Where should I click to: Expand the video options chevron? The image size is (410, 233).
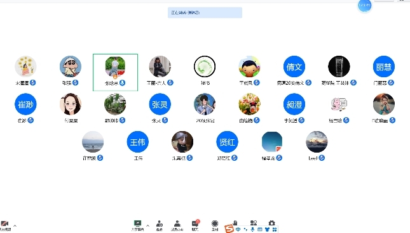point(15,225)
